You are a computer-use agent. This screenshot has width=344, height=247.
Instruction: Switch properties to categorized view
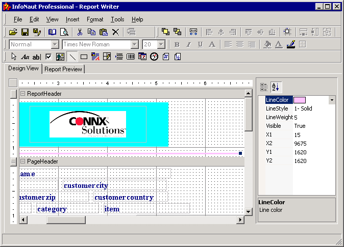coord(264,87)
